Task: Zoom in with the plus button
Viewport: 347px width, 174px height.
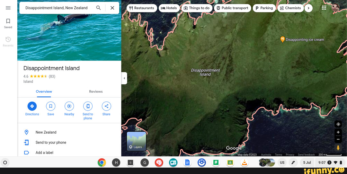Action: coord(338,132)
